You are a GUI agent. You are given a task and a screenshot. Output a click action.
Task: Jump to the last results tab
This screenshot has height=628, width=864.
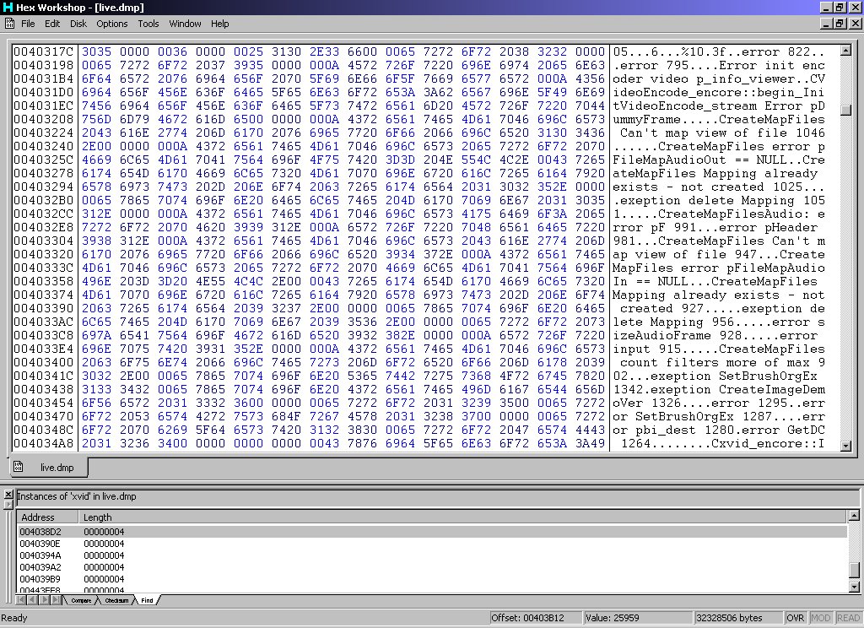coord(55,600)
